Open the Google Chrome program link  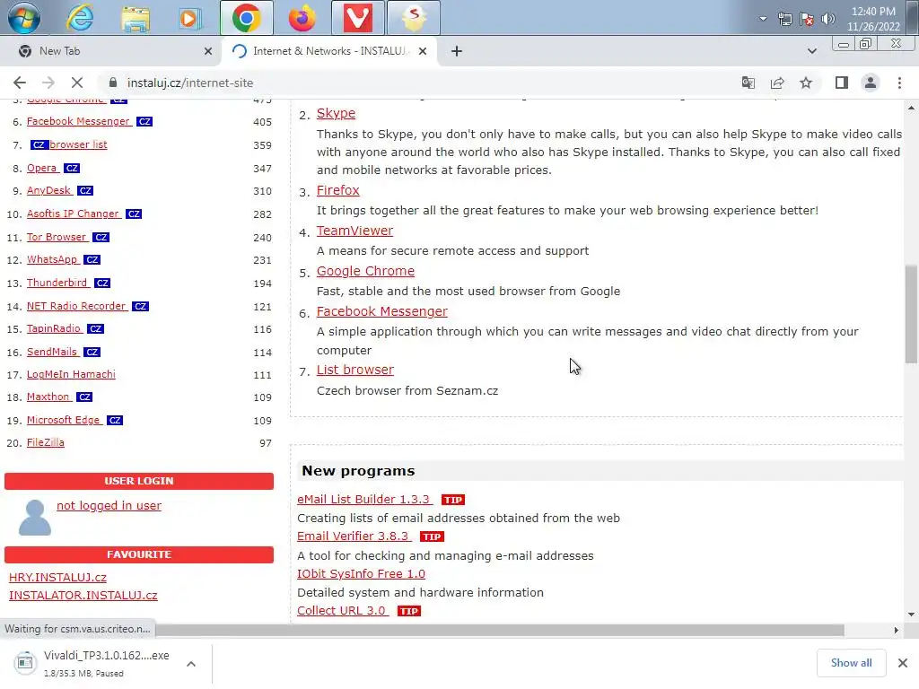tap(365, 271)
